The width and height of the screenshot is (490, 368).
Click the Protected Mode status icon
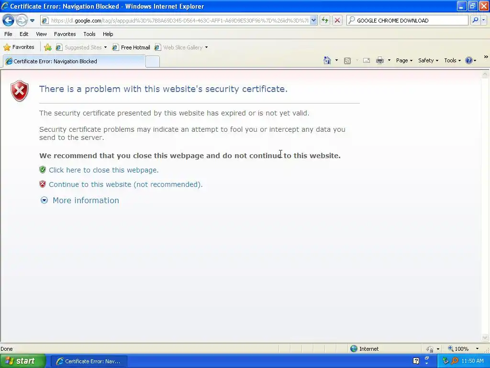(x=430, y=349)
